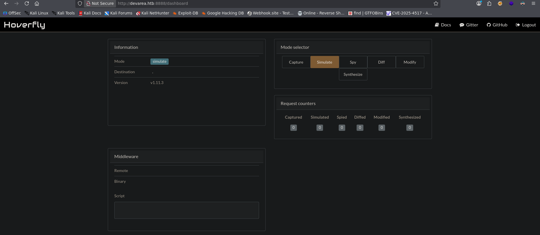Click the Binary label in Middleware

120,181
